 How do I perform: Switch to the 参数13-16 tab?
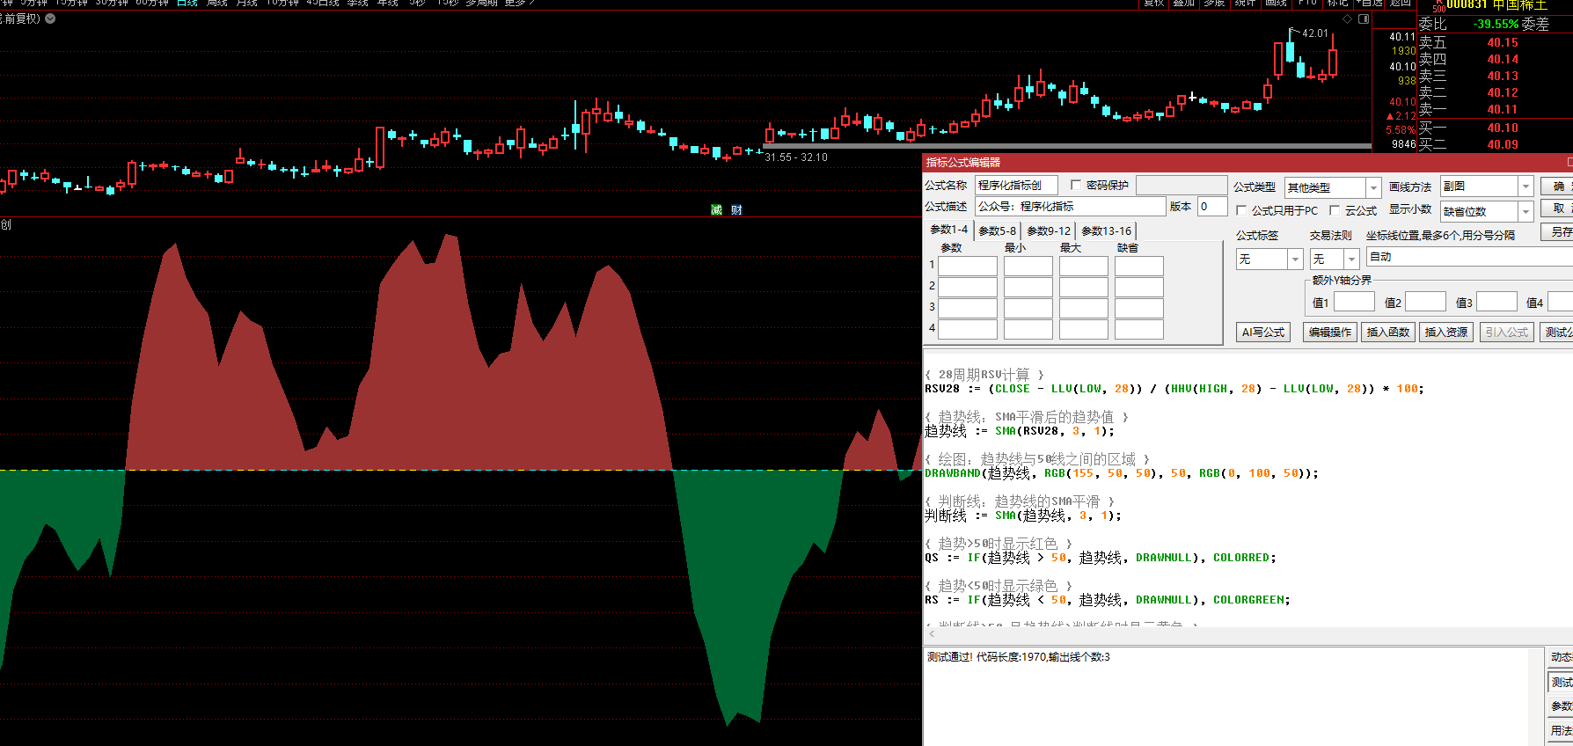1106,230
